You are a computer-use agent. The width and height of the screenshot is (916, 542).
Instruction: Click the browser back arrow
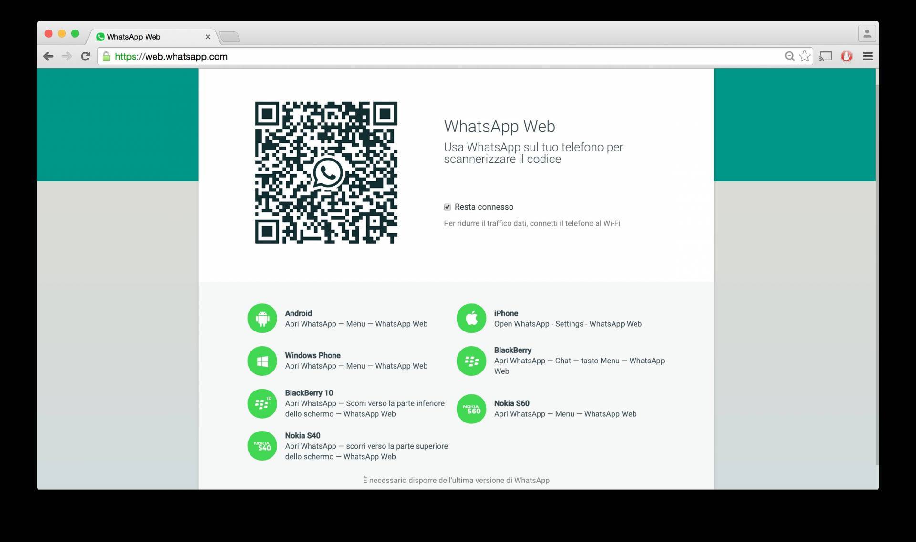point(48,56)
